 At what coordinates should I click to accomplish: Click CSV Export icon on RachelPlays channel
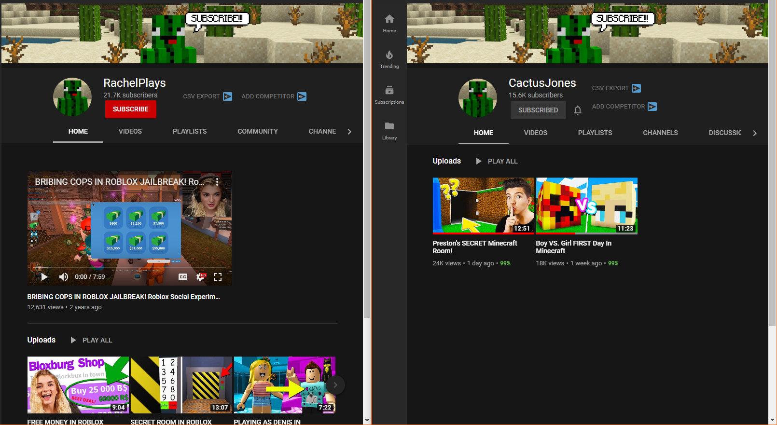228,96
